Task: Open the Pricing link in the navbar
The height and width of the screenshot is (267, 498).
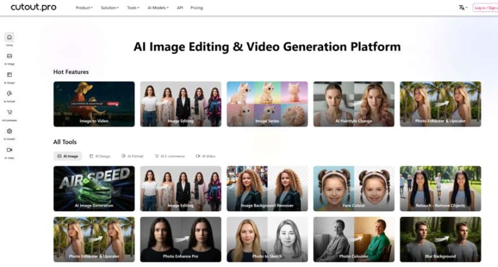Action: (197, 8)
